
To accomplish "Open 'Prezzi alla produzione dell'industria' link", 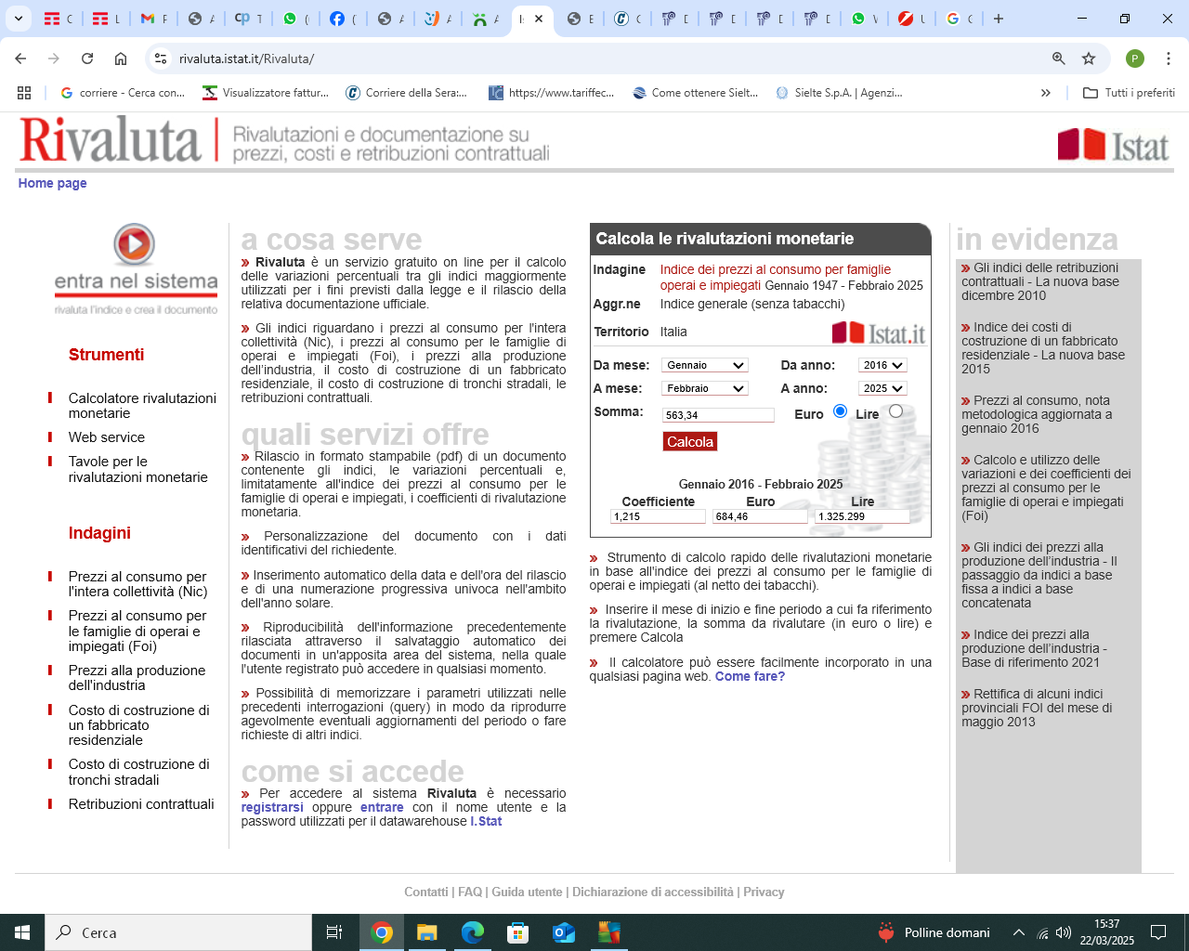I will tap(137, 678).
